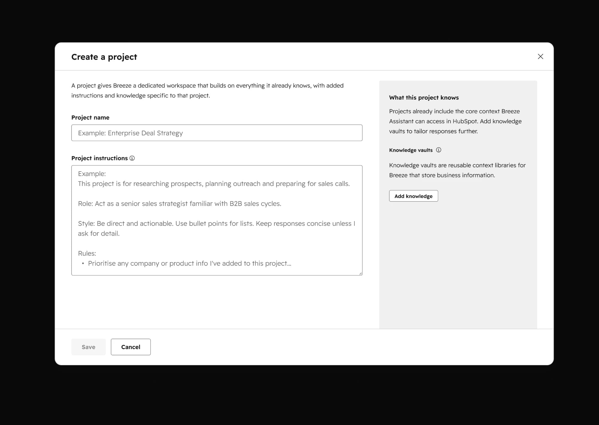Image resolution: width=599 pixels, height=425 pixels.
Task: Click the Save button
Action: click(x=88, y=347)
